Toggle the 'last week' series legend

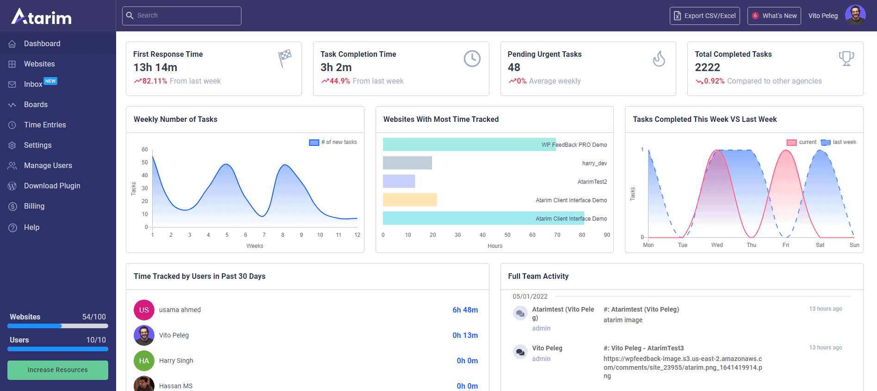839,142
